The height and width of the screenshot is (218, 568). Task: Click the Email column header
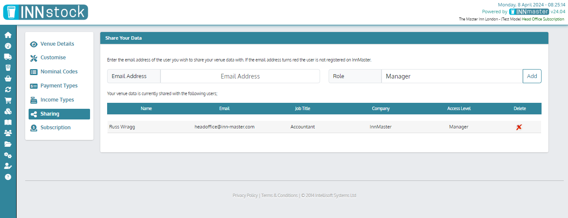tap(224, 108)
